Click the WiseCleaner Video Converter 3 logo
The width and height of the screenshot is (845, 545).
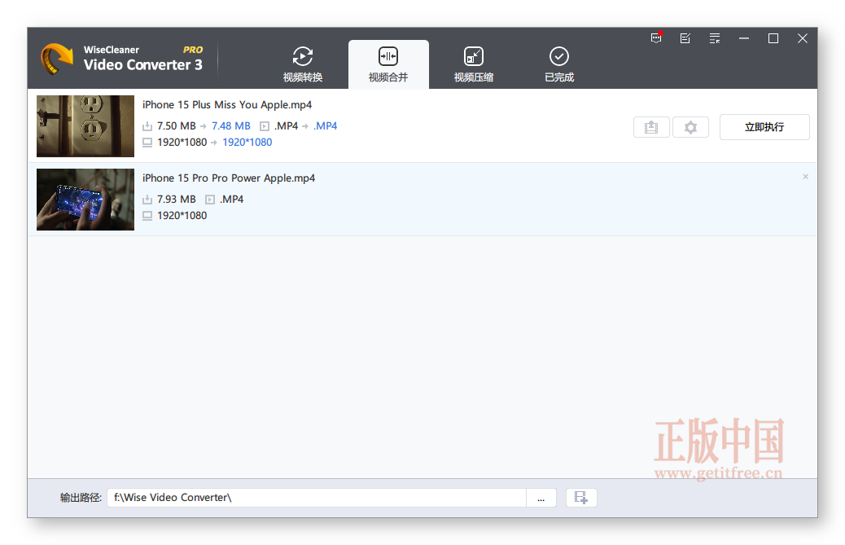(122, 59)
